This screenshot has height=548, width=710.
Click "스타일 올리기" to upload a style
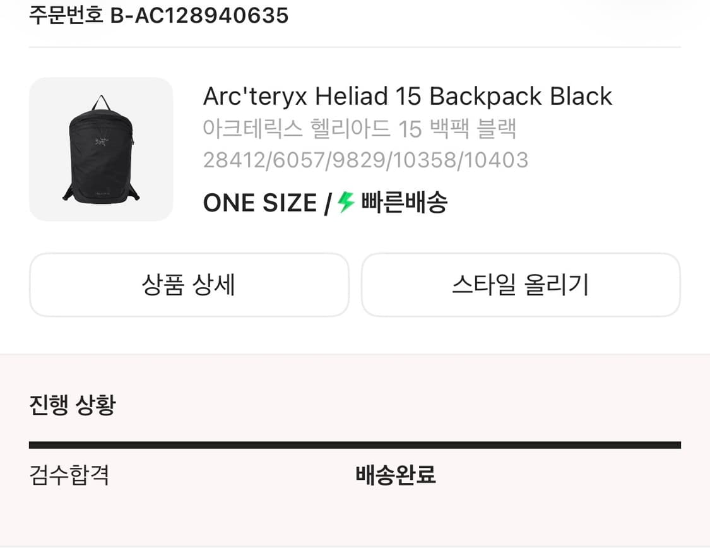tap(521, 285)
